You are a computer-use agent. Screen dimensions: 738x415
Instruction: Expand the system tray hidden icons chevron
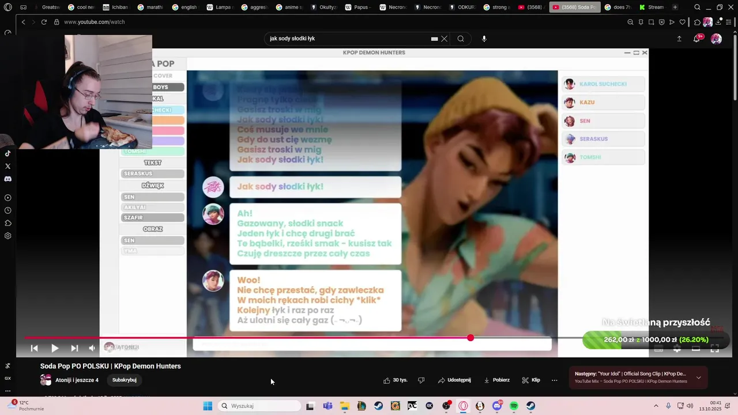point(656,406)
